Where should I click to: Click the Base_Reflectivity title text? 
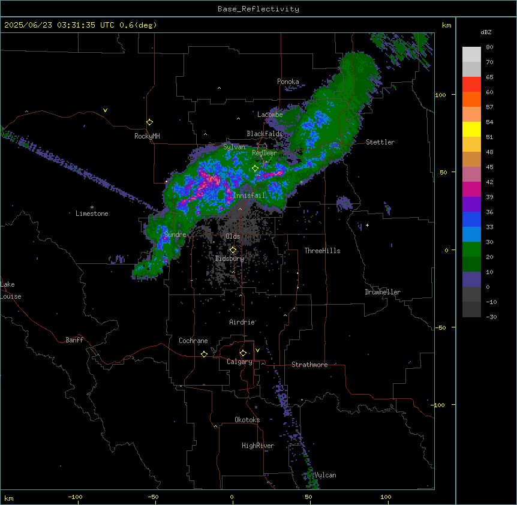(258, 9)
